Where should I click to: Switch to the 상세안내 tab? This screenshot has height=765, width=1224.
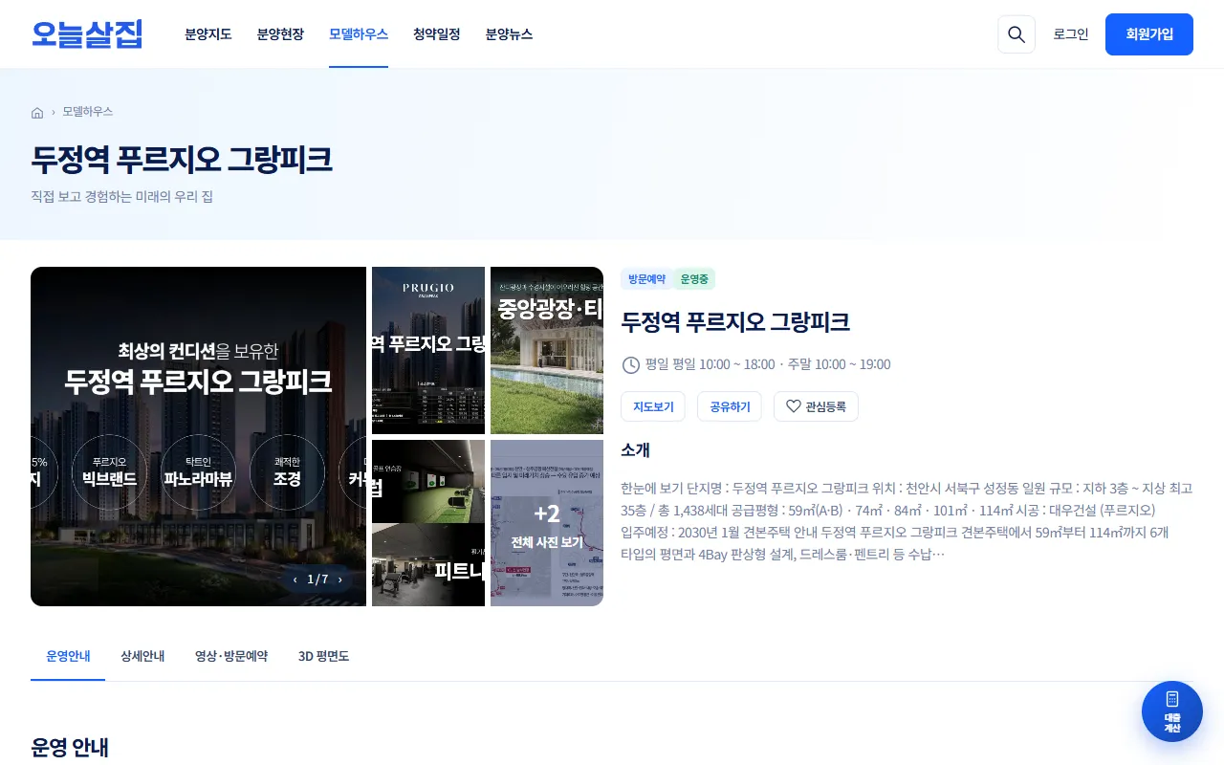142,656
